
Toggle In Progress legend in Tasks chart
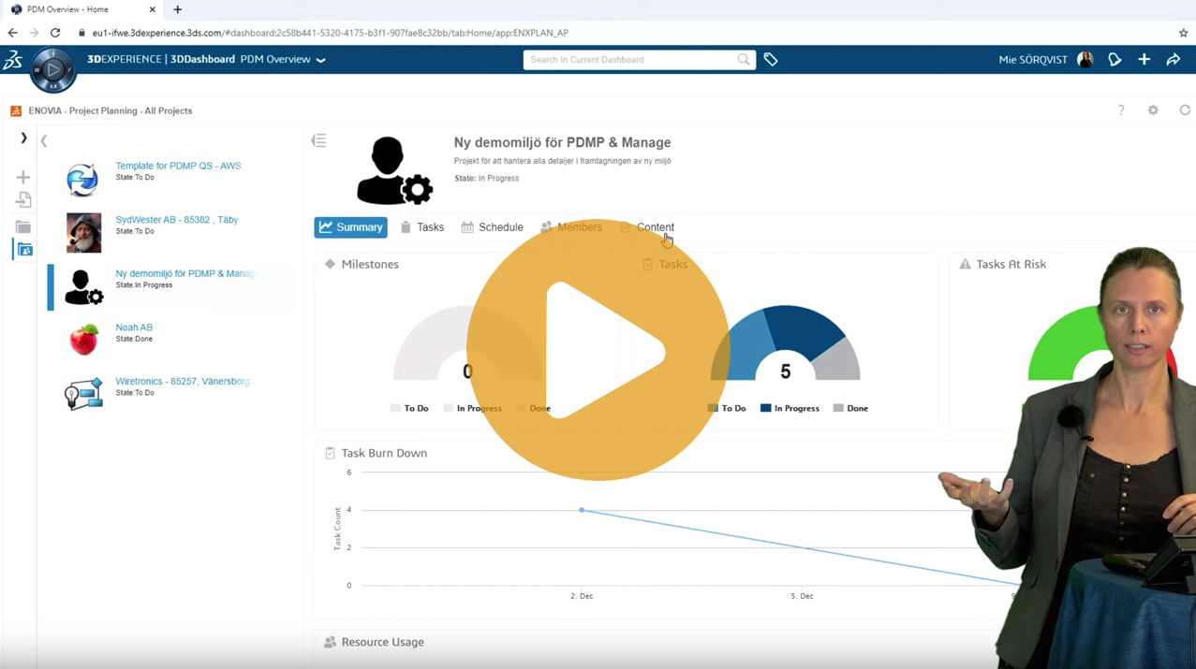790,409
